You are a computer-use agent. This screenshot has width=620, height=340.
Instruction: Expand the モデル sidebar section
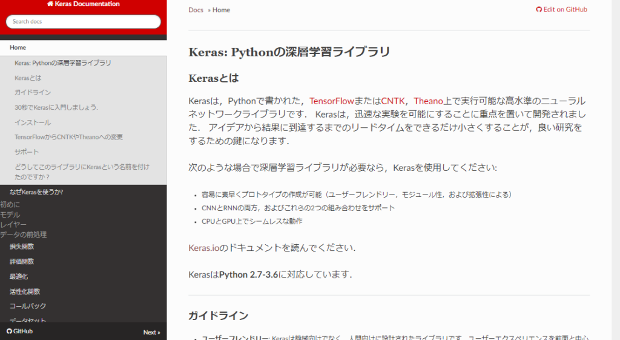(x=10, y=215)
